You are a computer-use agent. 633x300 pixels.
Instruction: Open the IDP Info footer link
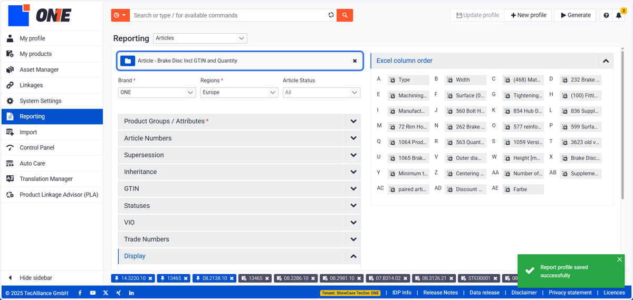(402, 293)
